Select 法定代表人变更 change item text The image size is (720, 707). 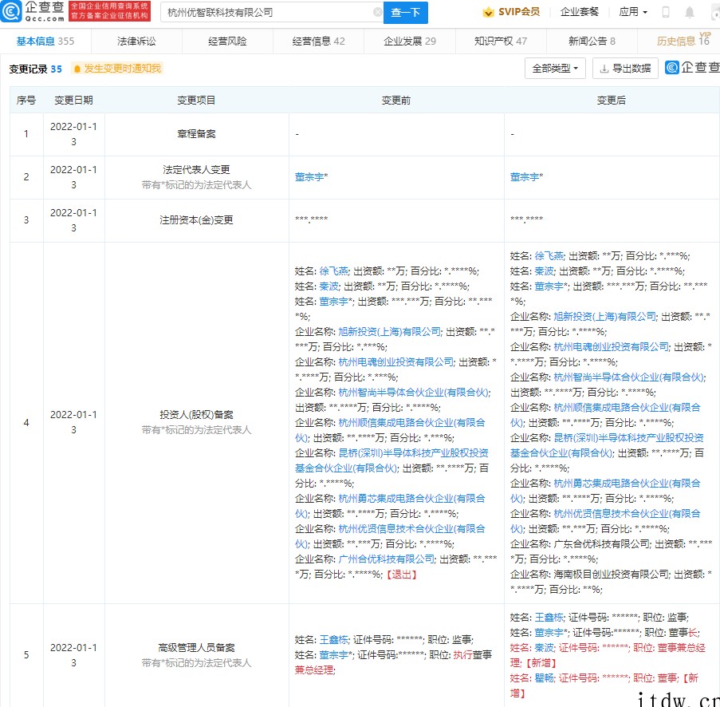196,170
